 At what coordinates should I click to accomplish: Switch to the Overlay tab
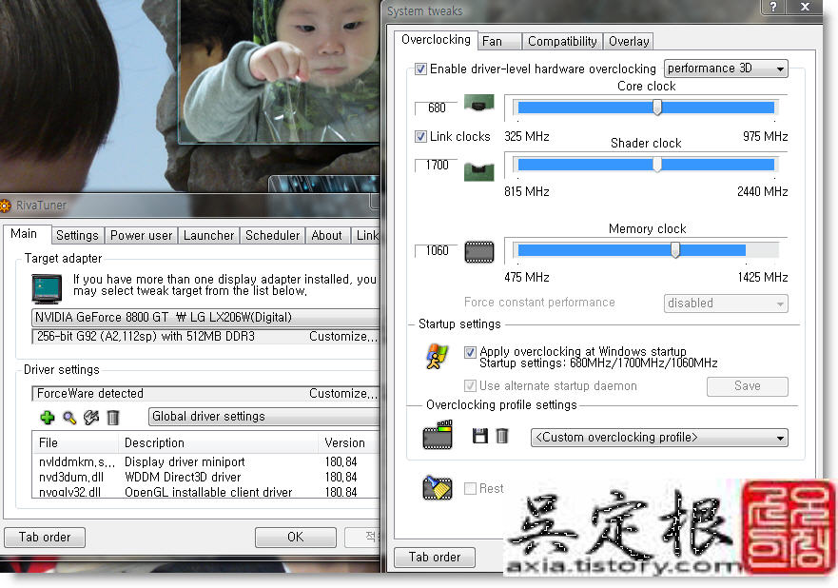pos(629,42)
